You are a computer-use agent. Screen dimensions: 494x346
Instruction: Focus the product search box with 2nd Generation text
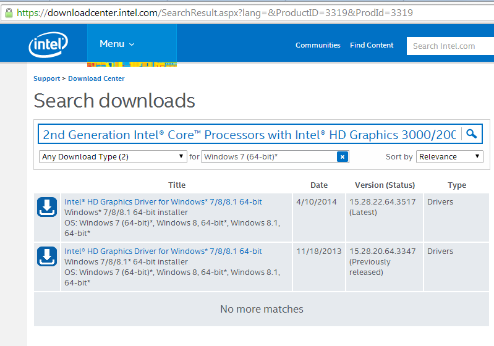(247, 135)
